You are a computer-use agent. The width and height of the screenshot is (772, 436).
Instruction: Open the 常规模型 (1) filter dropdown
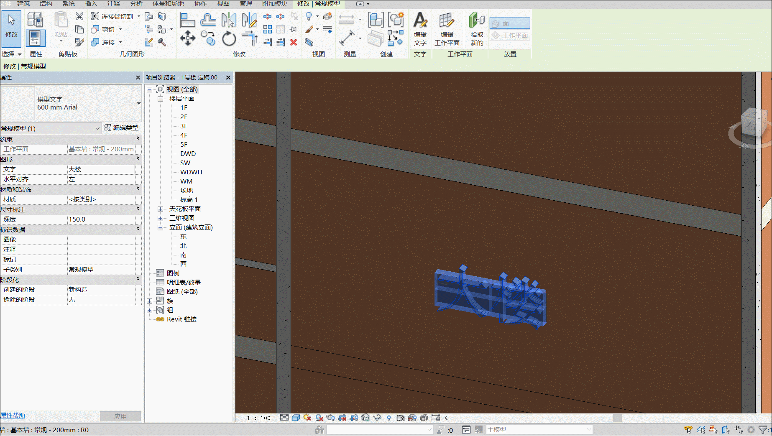click(97, 128)
